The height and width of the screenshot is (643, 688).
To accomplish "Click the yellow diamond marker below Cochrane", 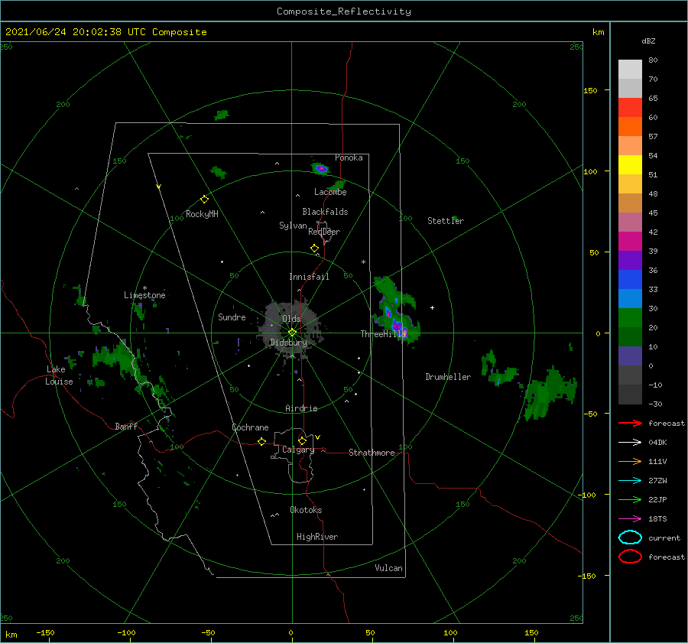I will click(x=261, y=442).
